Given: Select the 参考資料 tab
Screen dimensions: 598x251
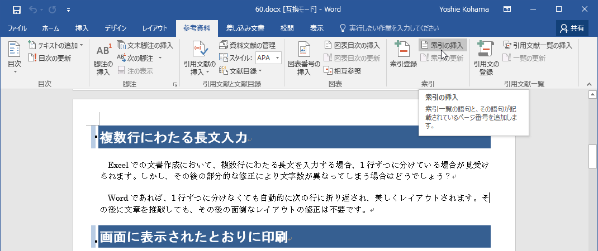Looking at the screenshot, I should tap(197, 28).
